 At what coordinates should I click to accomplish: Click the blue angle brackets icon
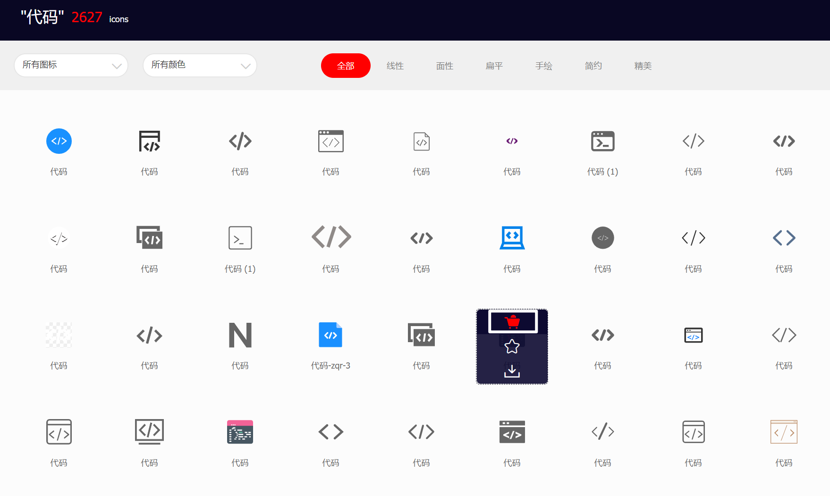pyautogui.click(x=784, y=238)
